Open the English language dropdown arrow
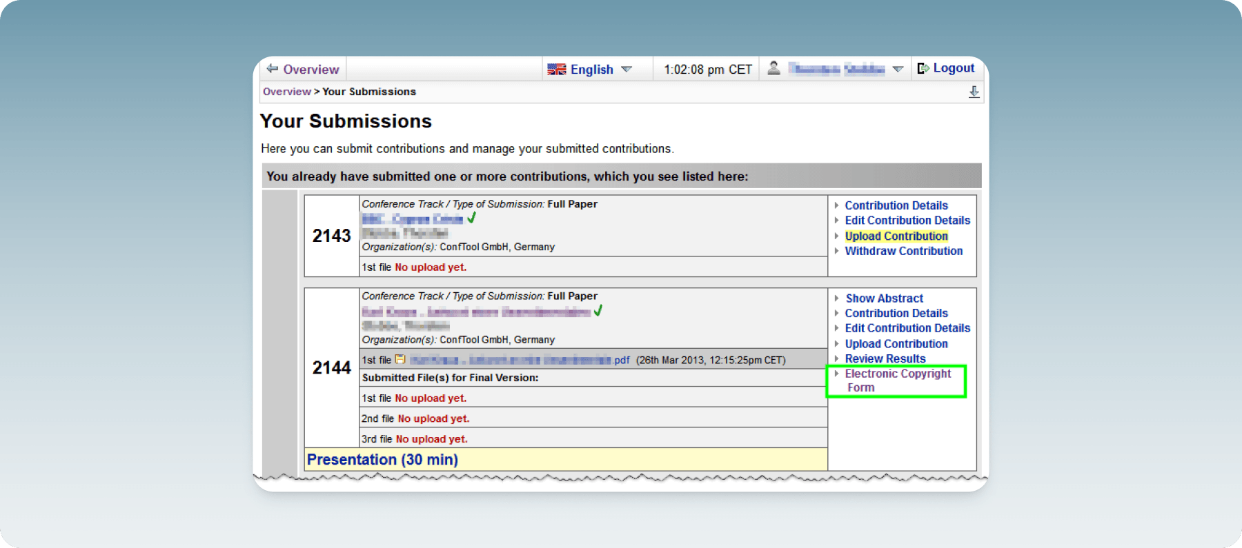 tap(627, 69)
